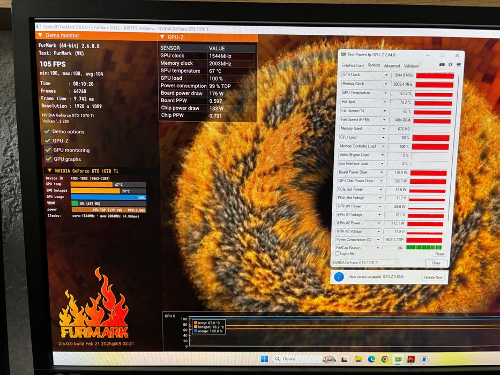Click the Update Now button
The height and width of the screenshot is (375, 500).
433,277
